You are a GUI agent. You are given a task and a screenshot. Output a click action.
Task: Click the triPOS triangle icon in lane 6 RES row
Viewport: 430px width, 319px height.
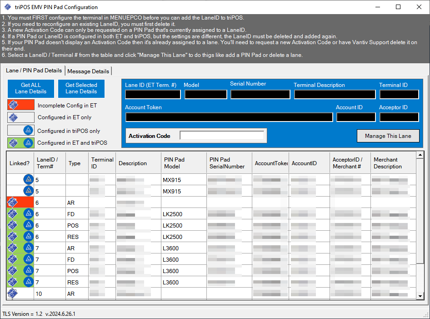tap(29, 236)
